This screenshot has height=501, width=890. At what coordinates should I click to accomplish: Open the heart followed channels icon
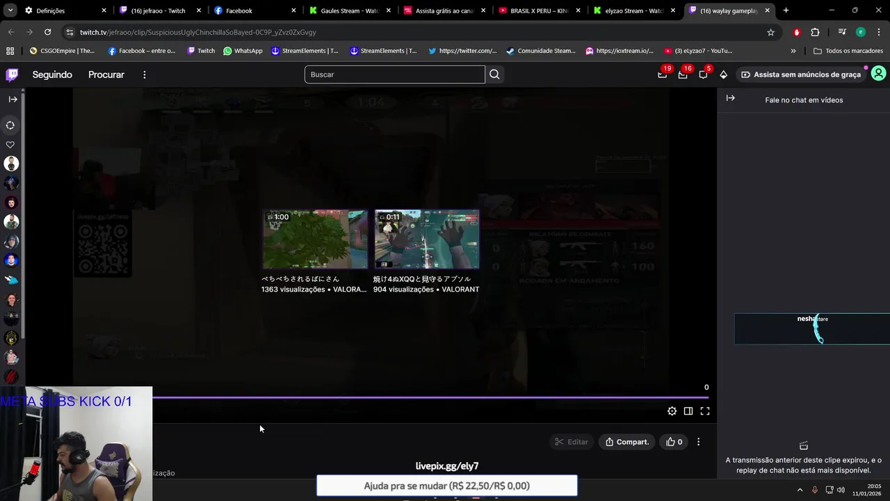click(10, 145)
